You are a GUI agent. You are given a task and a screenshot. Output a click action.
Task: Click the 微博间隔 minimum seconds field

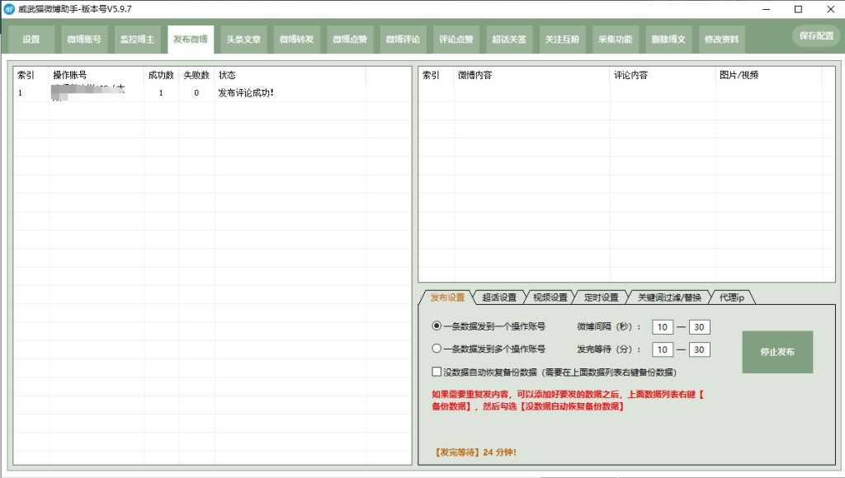coord(663,327)
